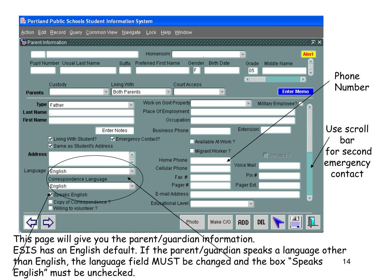Click the application icon in title bar
Screen dimensions: 373x280
pos(23,21)
